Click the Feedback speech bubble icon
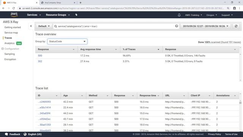The width and height of the screenshot is (243, 137). pyautogui.click(x=6, y=134)
